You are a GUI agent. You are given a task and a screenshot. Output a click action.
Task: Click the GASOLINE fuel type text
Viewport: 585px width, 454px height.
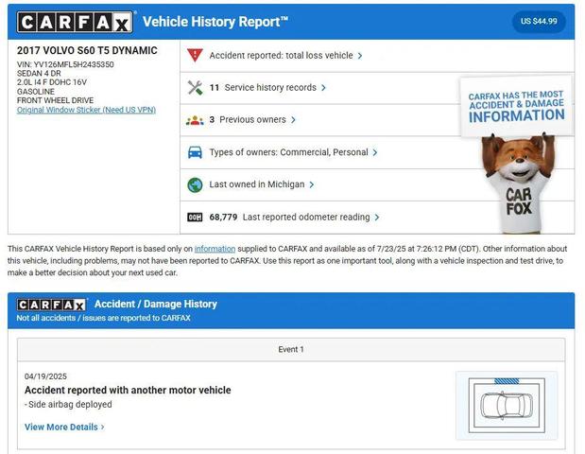36,92
